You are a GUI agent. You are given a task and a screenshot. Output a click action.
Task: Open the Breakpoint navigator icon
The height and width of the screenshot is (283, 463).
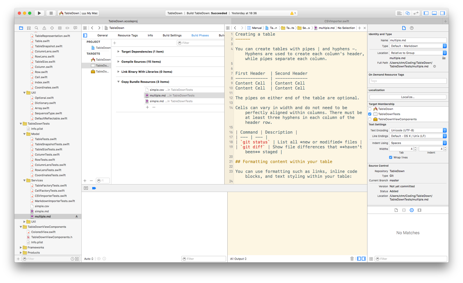[x=67, y=28]
